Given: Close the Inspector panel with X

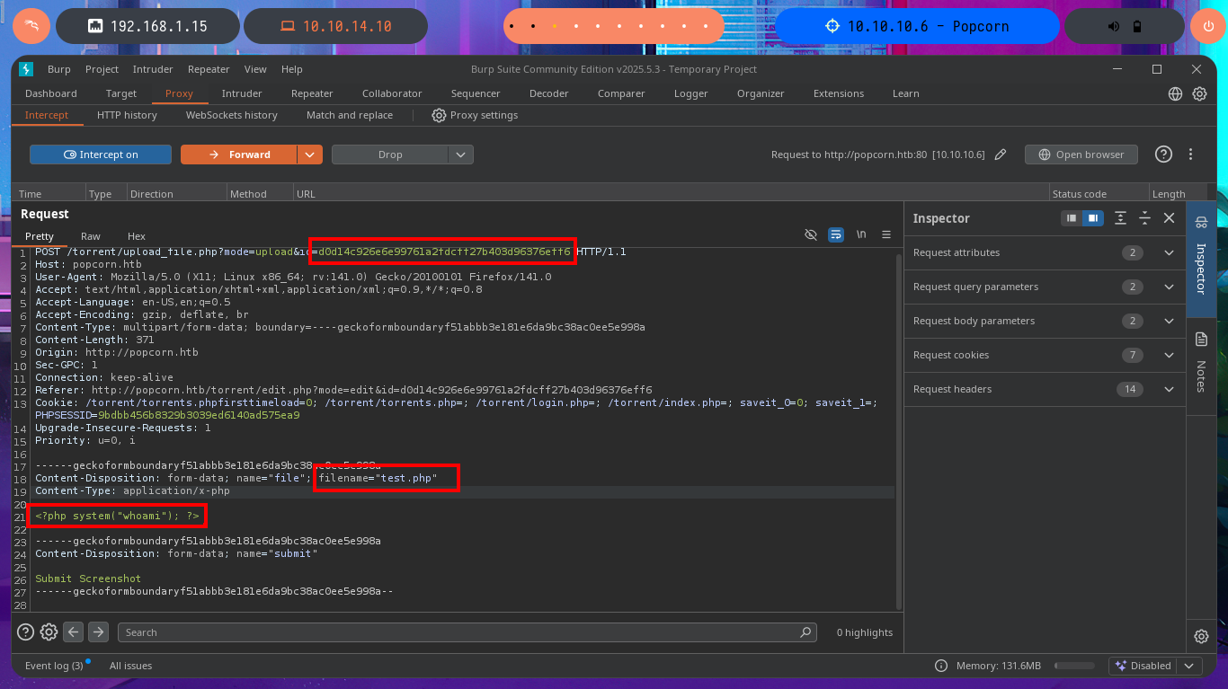Looking at the screenshot, I should [1169, 218].
